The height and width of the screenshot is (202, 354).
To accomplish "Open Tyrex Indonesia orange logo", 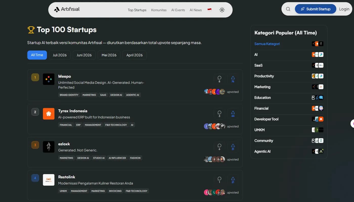I will click(49, 114).
